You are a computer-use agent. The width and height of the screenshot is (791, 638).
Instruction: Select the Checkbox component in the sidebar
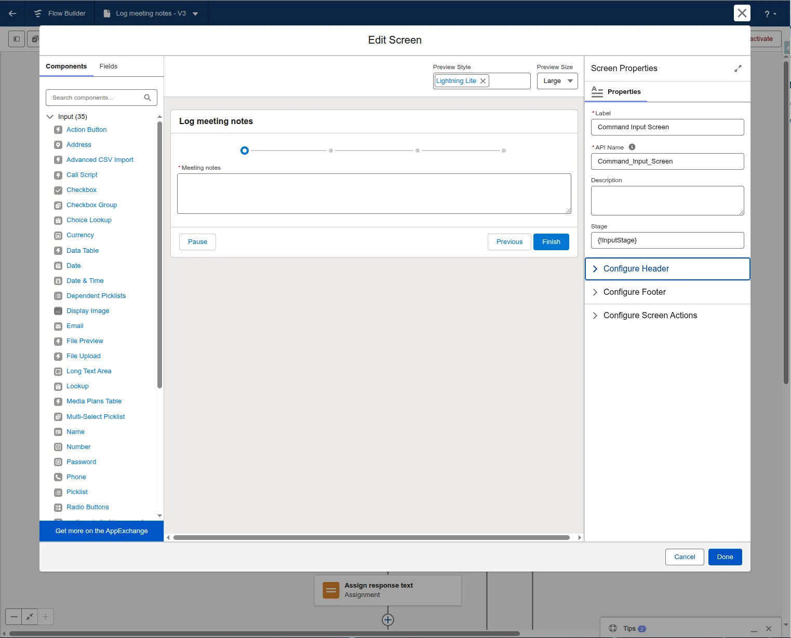click(81, 190)
